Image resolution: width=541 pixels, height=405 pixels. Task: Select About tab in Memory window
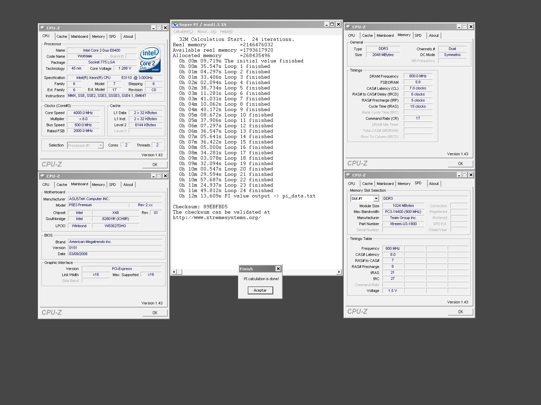click(434, 35)
